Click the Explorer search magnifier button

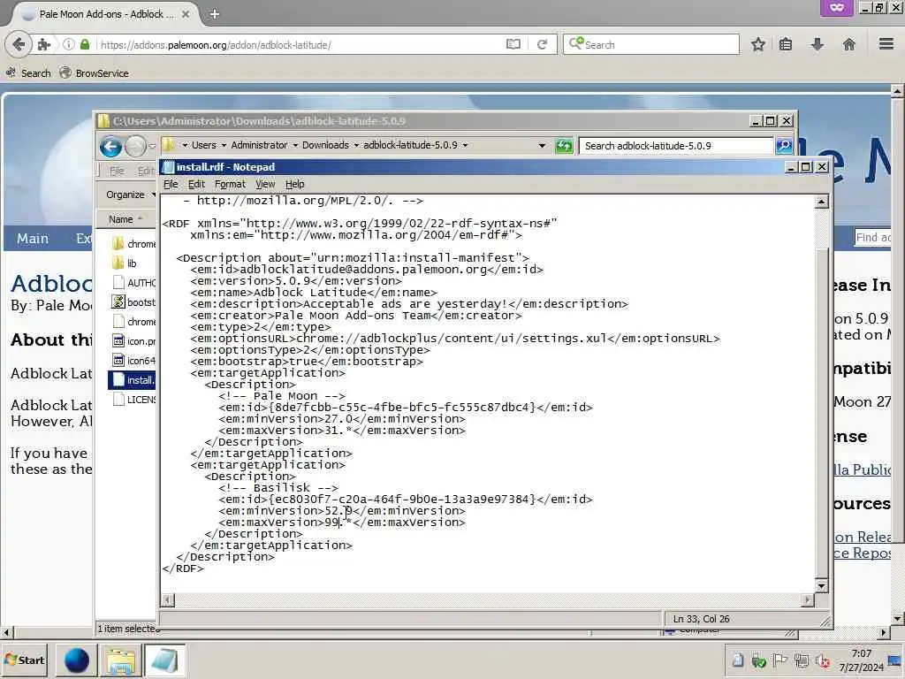[783, 146]
